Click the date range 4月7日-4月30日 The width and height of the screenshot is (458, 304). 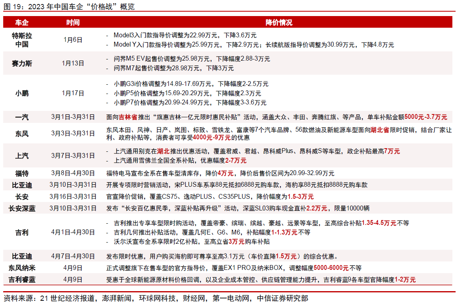pyautogui.click(x=73, y=256)
